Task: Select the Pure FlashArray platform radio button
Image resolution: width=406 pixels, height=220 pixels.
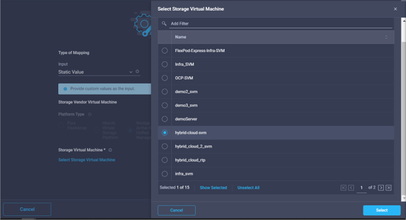Action: [x=61, y=125]
